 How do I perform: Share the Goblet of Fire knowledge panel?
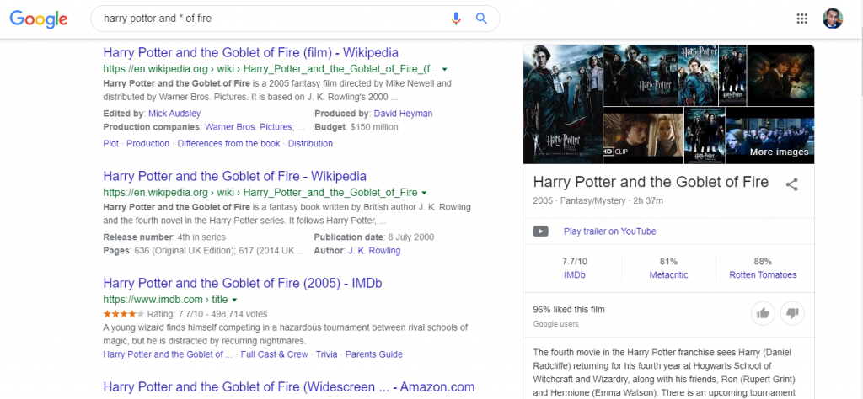[791, 184]
